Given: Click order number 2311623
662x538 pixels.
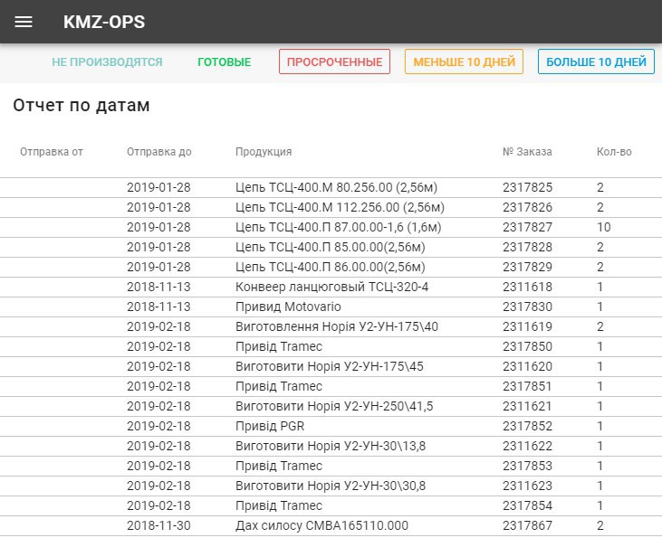Looking at the screenshot, I should tap(527, 486).
